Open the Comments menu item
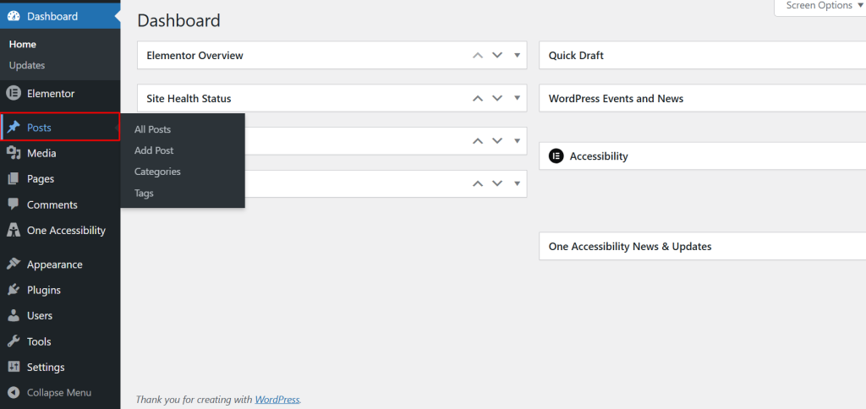Image resolution: width=866 pixels, height=409 pixels. [60, 204]
